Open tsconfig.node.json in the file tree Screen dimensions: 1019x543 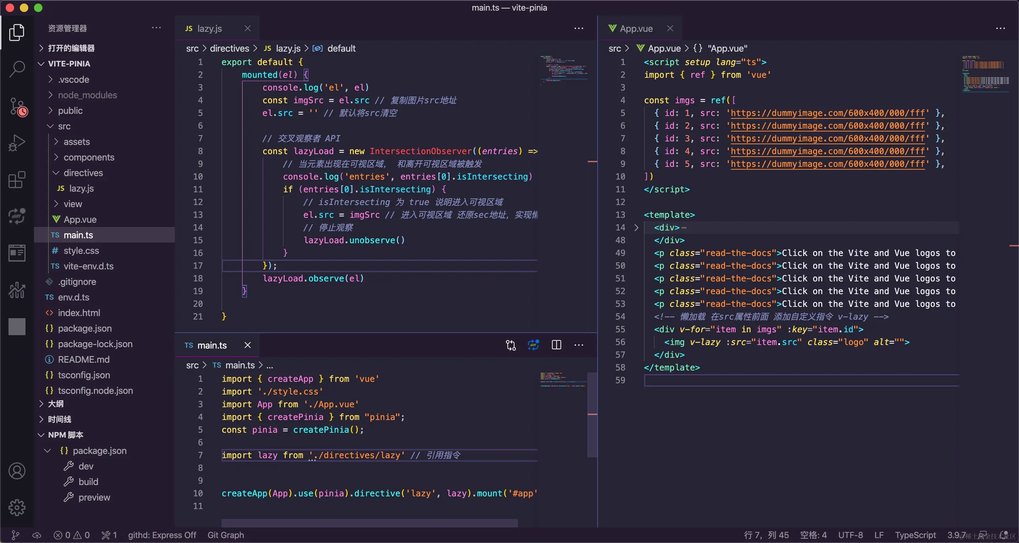pos(95,391)
